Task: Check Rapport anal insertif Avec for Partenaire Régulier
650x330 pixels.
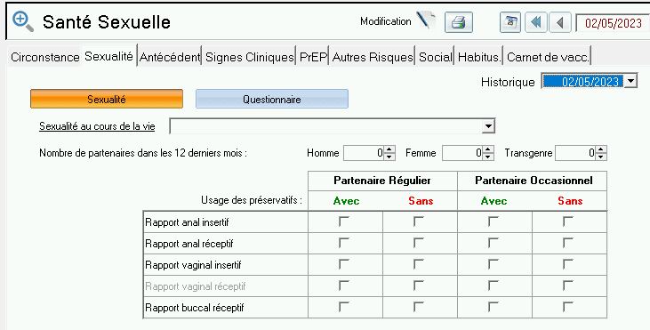Action: coord(343,221)
